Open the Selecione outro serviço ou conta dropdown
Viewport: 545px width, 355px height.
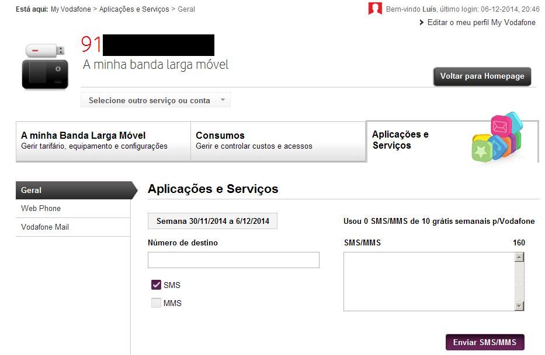pyautogui.click(x=149, y=100)
